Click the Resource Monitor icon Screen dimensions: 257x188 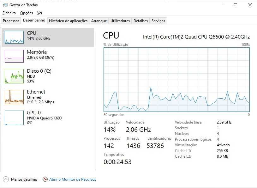coord(45,179)
